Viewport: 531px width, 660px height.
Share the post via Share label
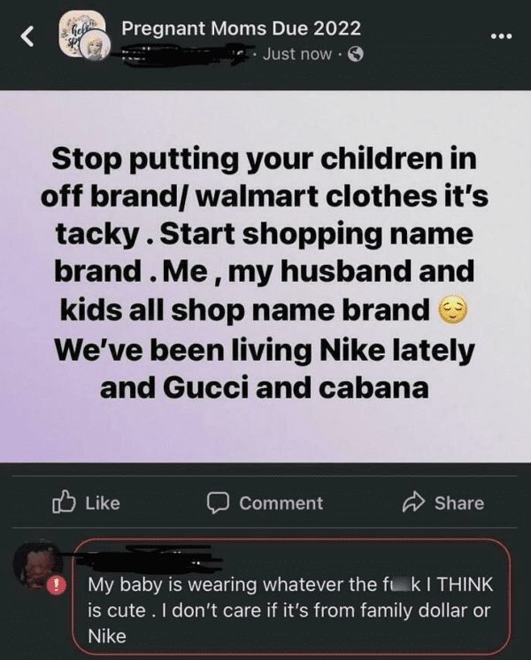459,503
